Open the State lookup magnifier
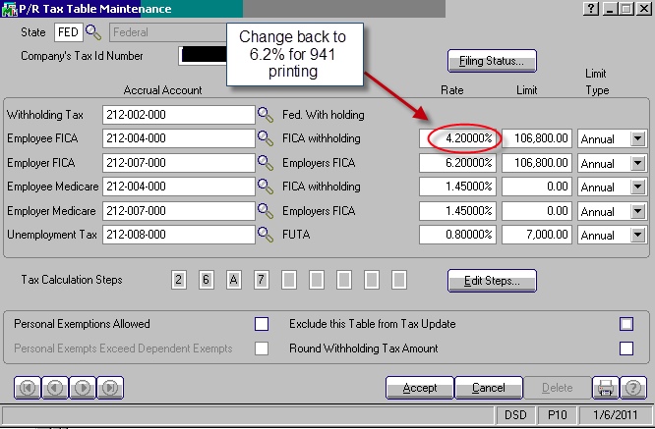The image size is (655, 429). (x=93, y=32)
